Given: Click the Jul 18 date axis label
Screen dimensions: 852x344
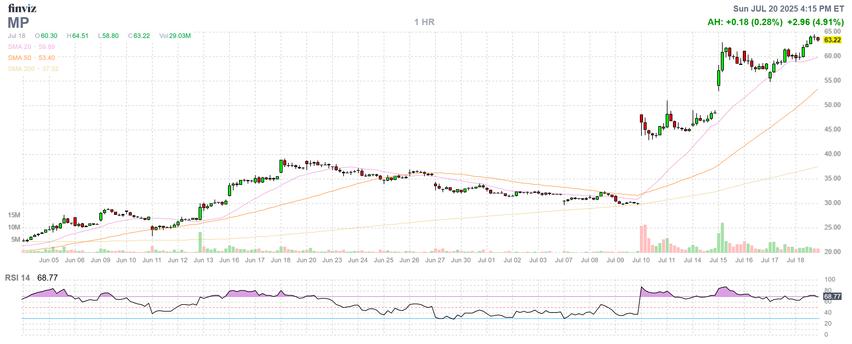Looking at the screenshot, I should tap(795, 260).
